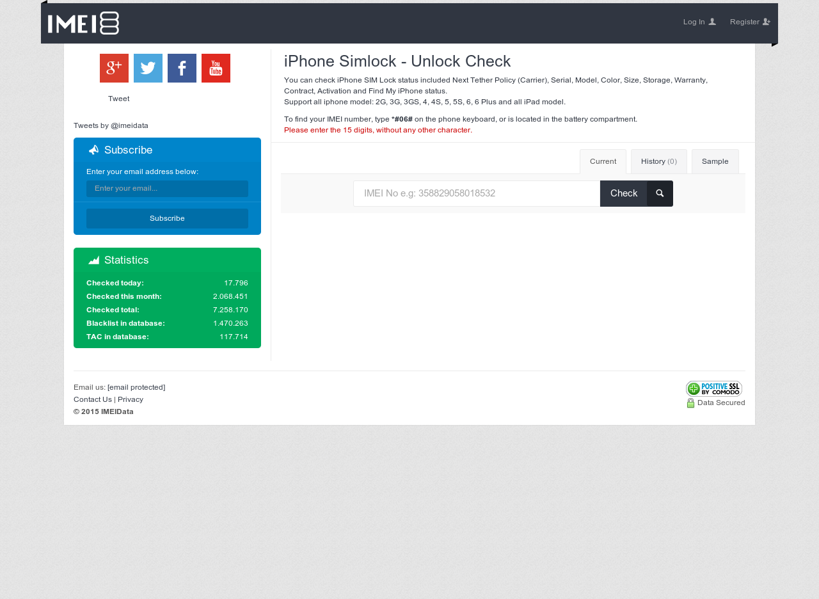Click the 'Blacklist in database:' label
This screenshot has height=599, width=819.
[x=125, y=323]
